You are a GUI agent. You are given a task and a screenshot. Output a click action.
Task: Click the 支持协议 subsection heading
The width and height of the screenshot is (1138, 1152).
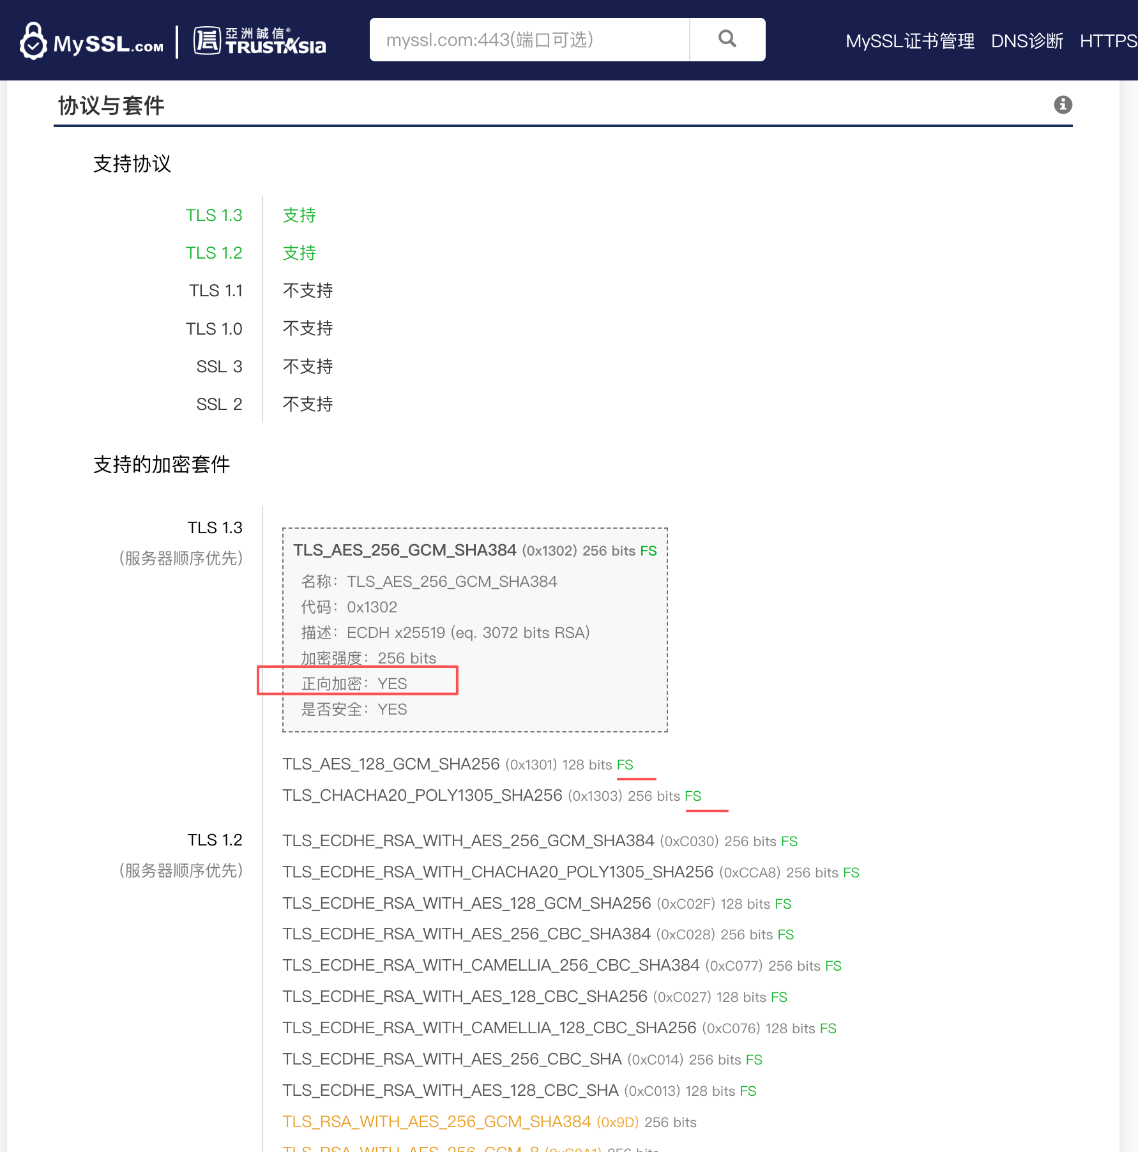[132, 164]
